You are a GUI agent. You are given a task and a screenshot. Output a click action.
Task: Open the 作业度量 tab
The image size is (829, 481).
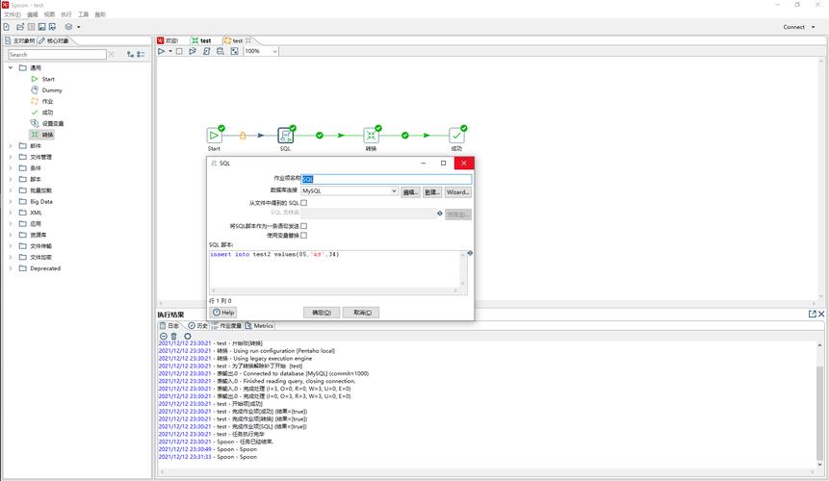click(227, 326)
